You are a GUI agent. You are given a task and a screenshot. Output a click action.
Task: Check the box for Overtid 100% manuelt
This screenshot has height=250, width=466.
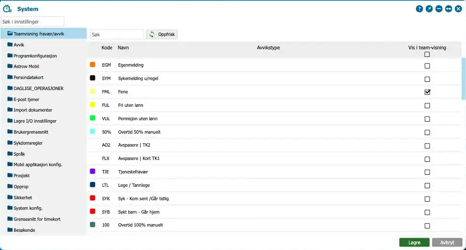coord(427,226)
